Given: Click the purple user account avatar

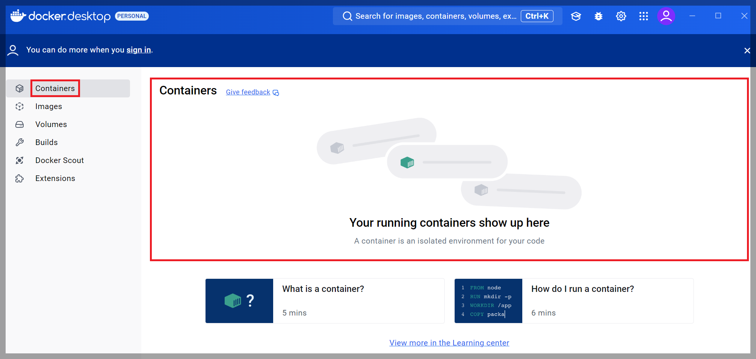Looking at the screenshot, I should point(666,16).
